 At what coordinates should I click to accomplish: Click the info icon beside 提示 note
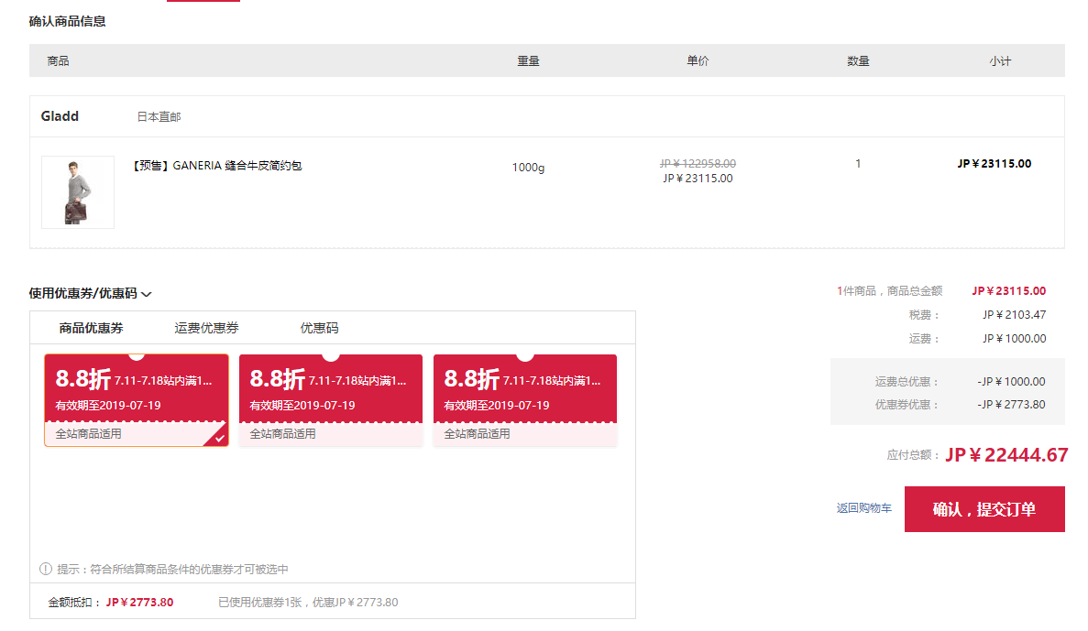(x=46, y=570)
